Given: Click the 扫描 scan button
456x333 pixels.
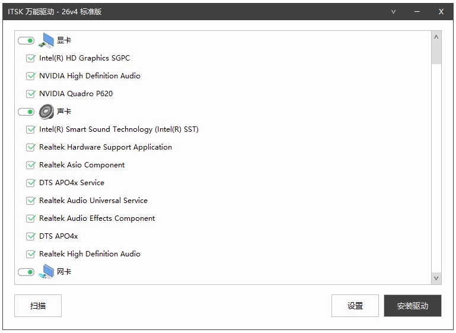Looking at the screenshot, I should tap(38, 306).
